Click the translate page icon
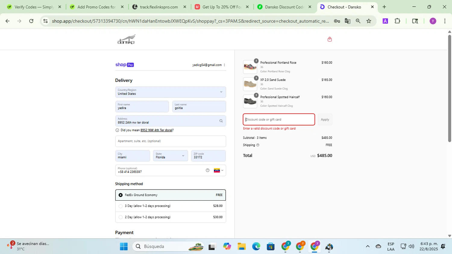Screen dimensions: 452x254 click(x=347, y=21)
